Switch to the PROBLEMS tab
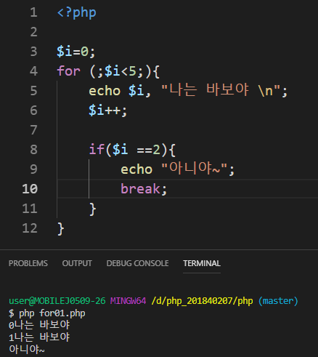318x357 pixels. coord(28,263)
